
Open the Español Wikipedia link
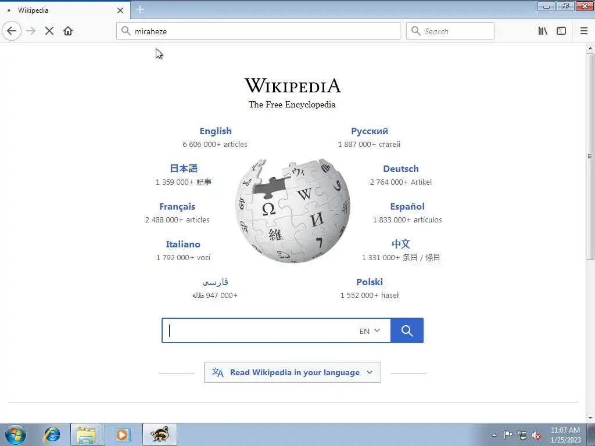[407, 207]
